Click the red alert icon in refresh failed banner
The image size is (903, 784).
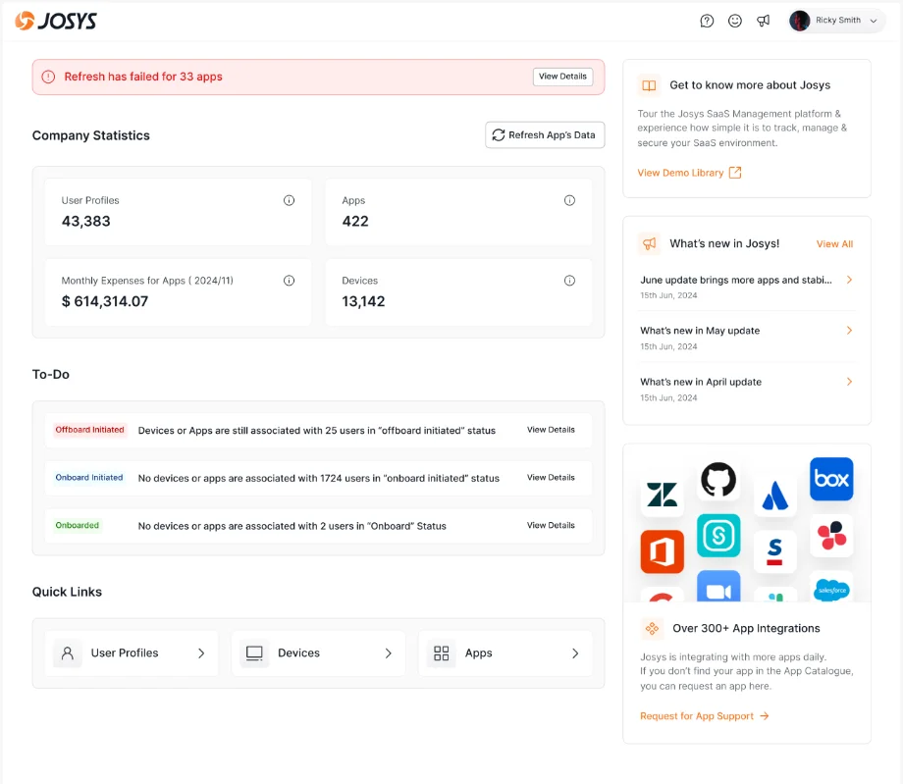click(x=48, y=77)
